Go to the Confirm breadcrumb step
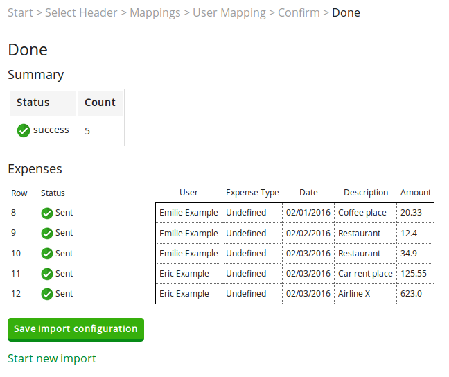The image size is (449, 377). 299,13
